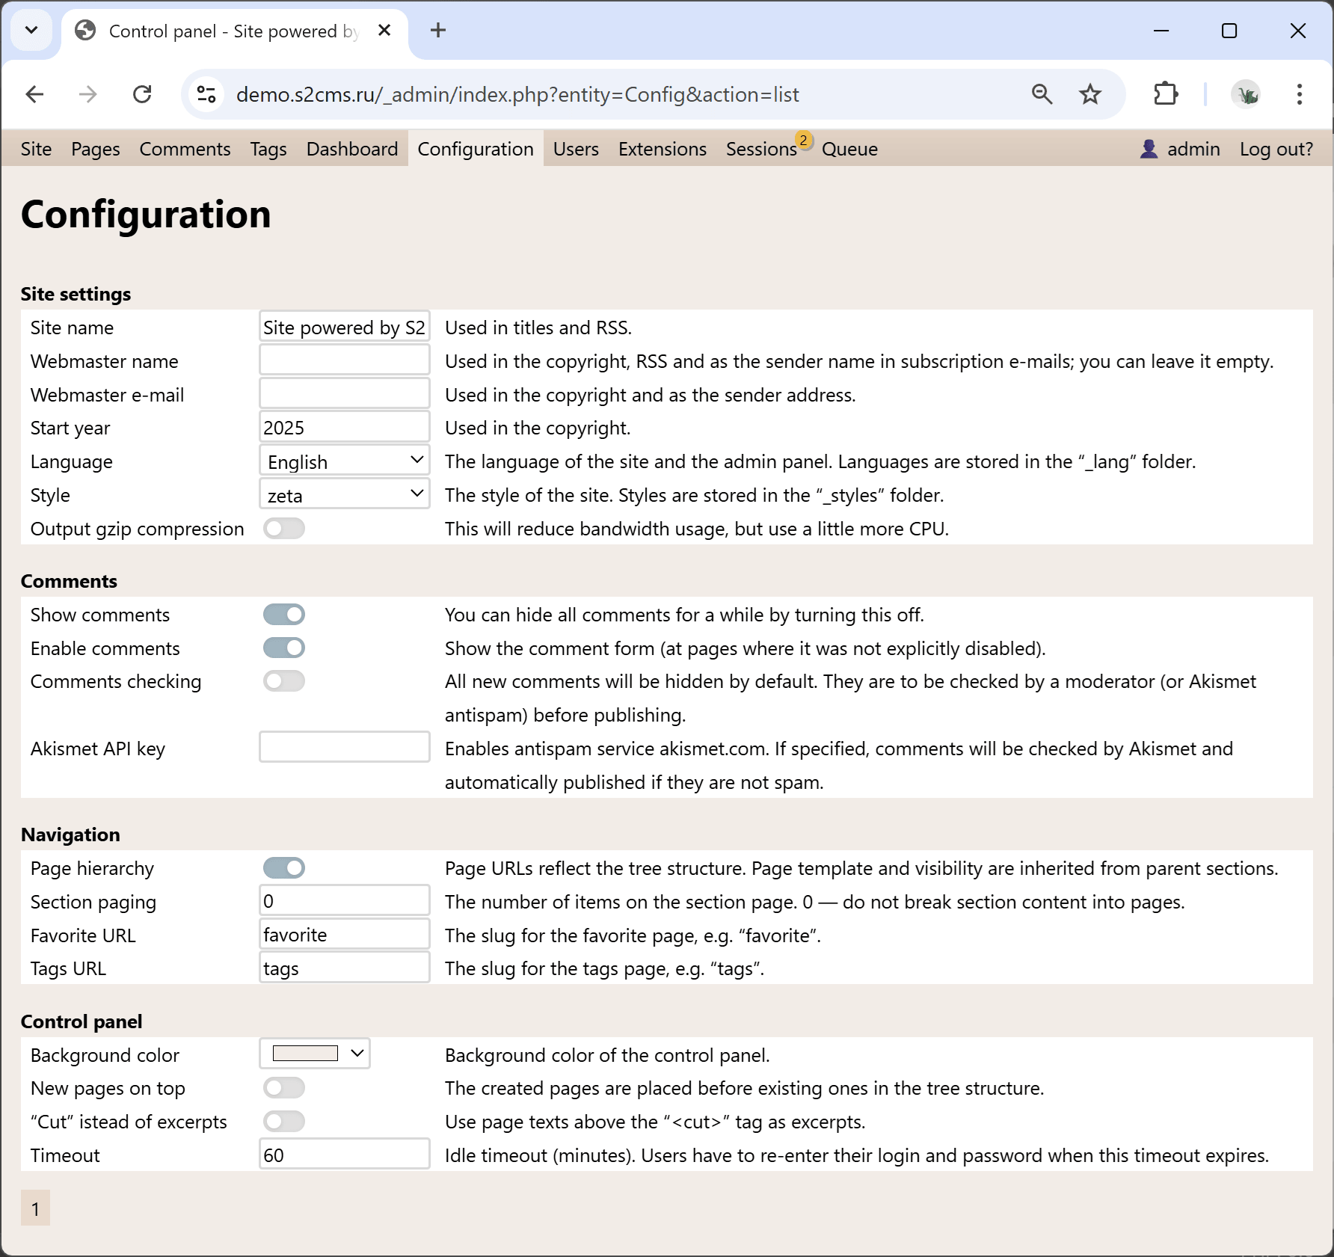Screen dimensions: 1334x1257
Task: Open the Chrome three-dot menu
Action: click(x=1300, y=94)
